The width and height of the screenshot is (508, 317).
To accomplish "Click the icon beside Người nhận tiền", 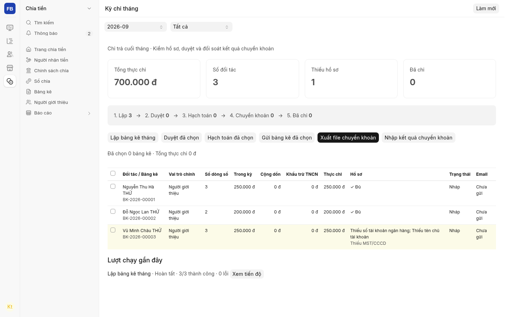I will coord(29,60).
